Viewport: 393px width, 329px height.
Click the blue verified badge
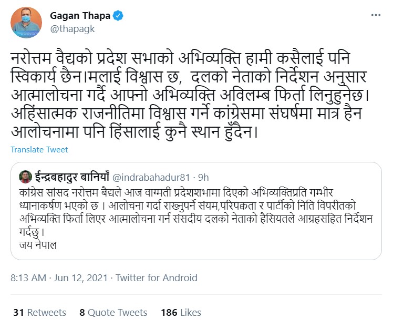pos(119,16)
